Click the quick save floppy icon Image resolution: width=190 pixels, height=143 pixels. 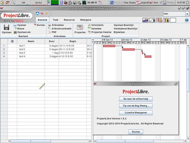(x=37, y=14)
